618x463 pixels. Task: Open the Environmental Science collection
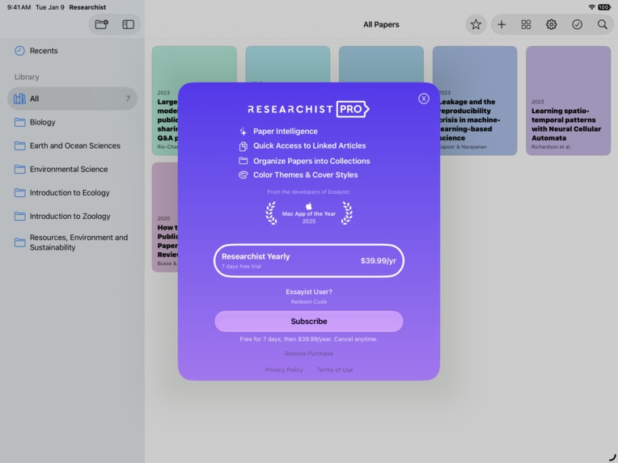coord(72,170)
